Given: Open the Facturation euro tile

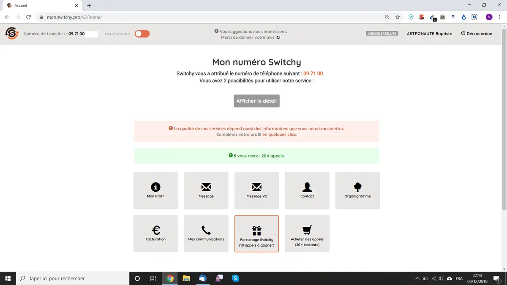Looking at the screenshot, I should tap(155, 233).
